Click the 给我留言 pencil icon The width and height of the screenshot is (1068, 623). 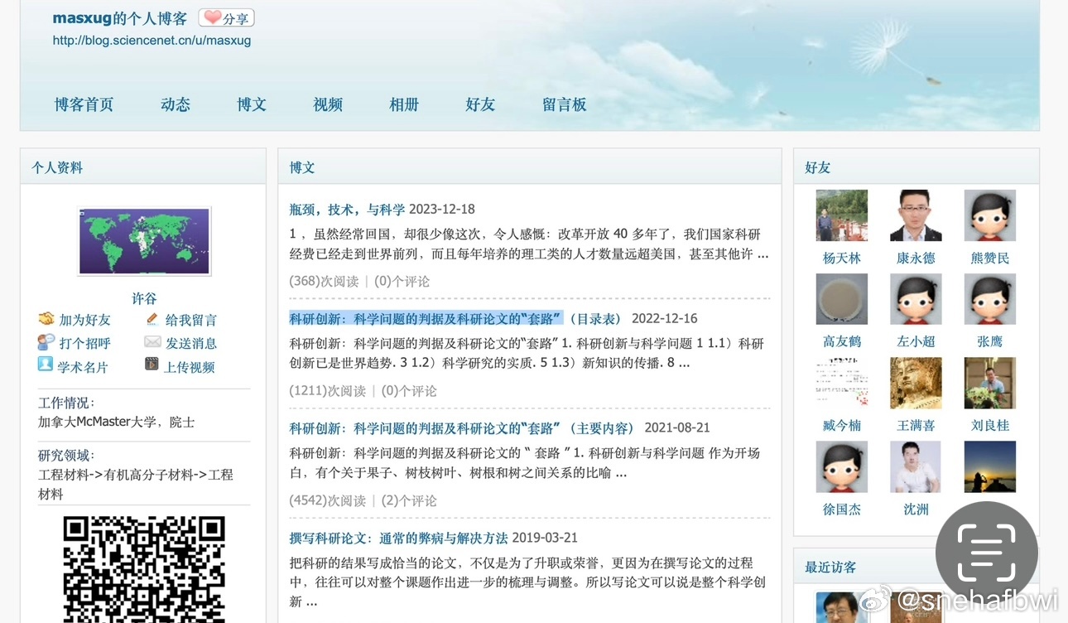click(152, 319)
